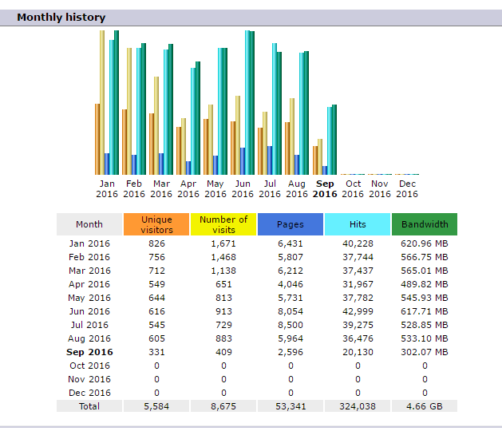Click the 31,967 hits value for Apr
The height and width of the screenshot is (435, 502).
[x=358, y=284]
